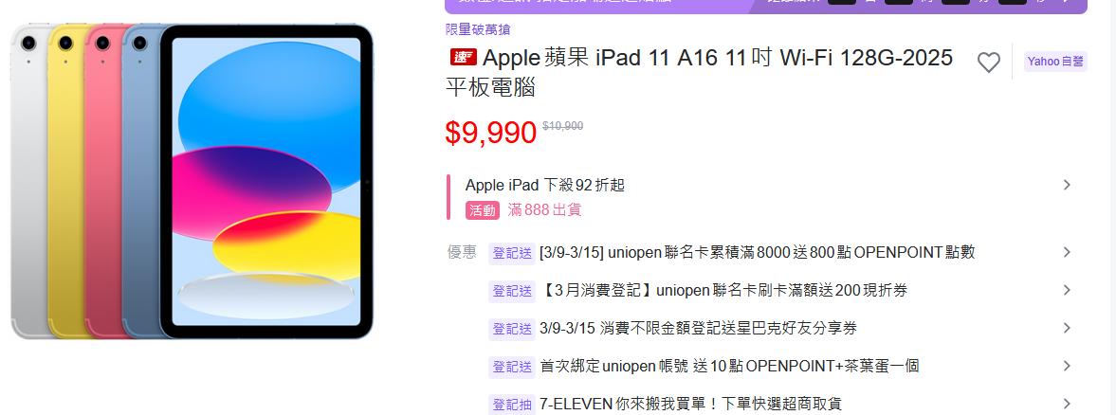Image resolution: width=1116 pixels, height=415 pixels.
Task: Click the purple countdown banner at top
Action: [766, 7]
